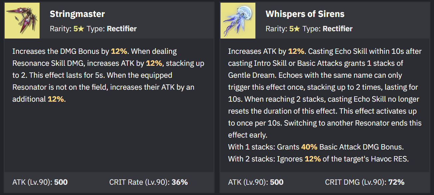The image size is (434, 195).
Task: Open the Whispers of Sirens title
Action: tap(305, 14)
